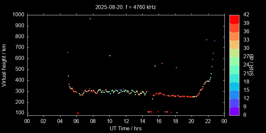Click the yellow-green 27–30 dB colorbar band
Screen dimensions: 266x133
pos(234,53)
